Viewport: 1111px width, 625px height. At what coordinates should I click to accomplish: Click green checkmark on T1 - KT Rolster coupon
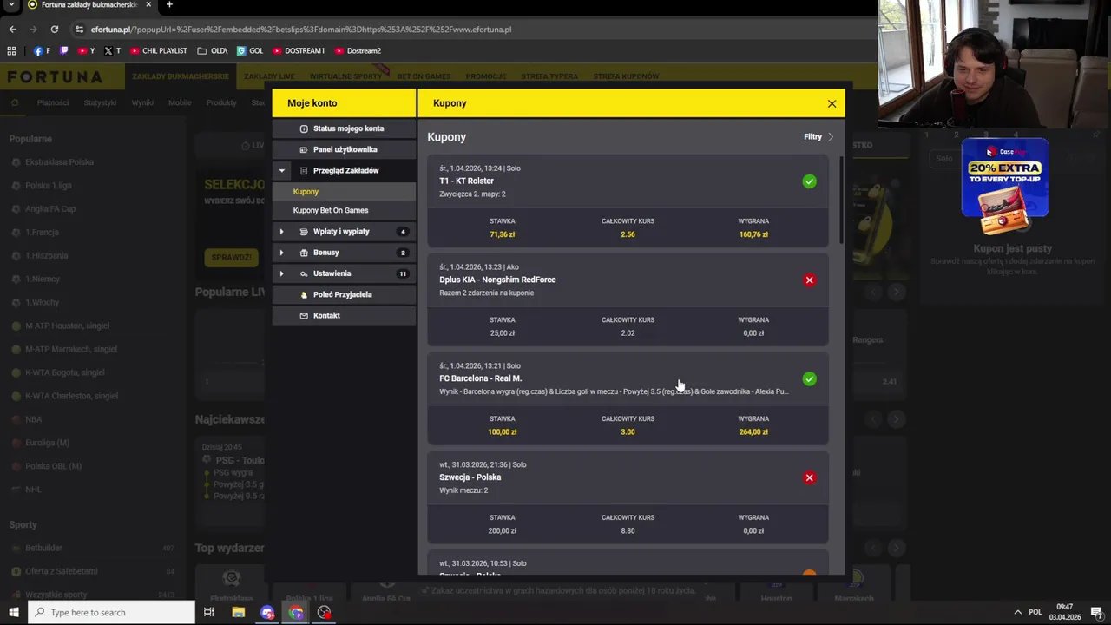(809, 181)
